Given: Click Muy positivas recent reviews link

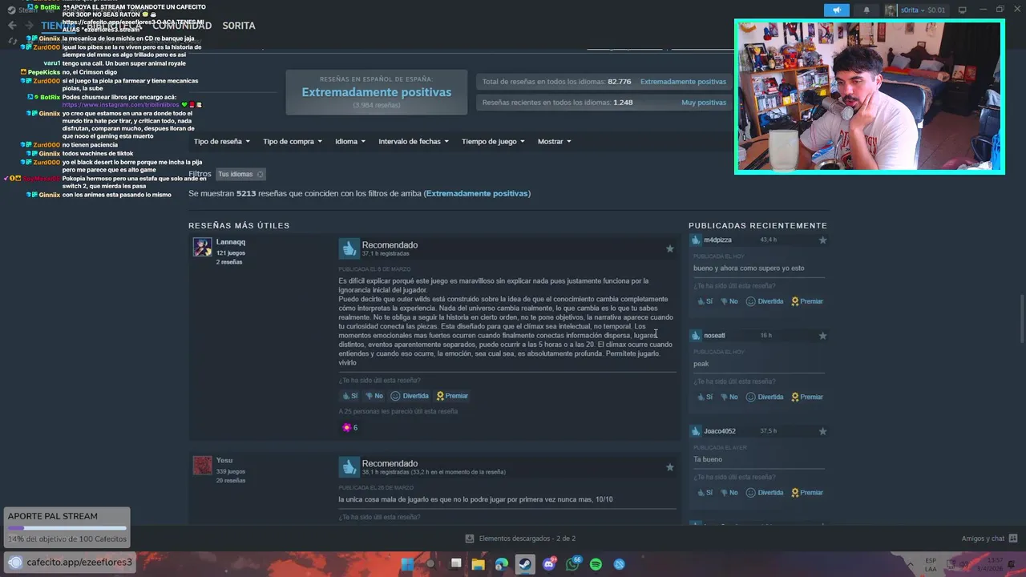Looking at the screenshot, I should (704, 103).
